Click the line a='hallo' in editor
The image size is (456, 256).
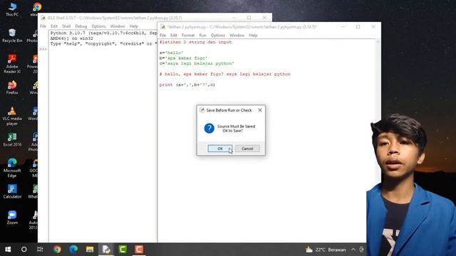tap(171, 53)
